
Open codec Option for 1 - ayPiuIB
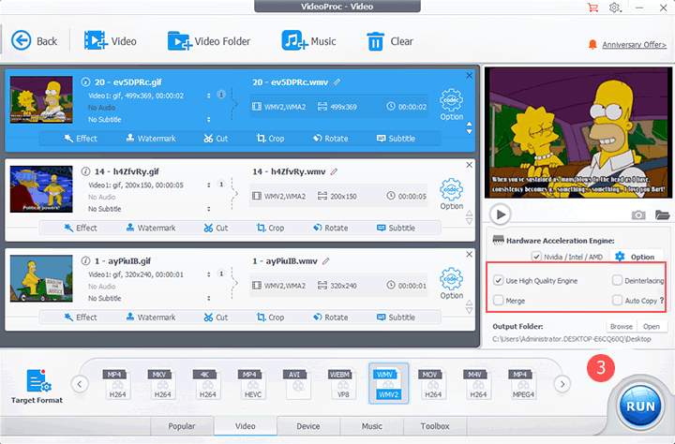[451, 284]
